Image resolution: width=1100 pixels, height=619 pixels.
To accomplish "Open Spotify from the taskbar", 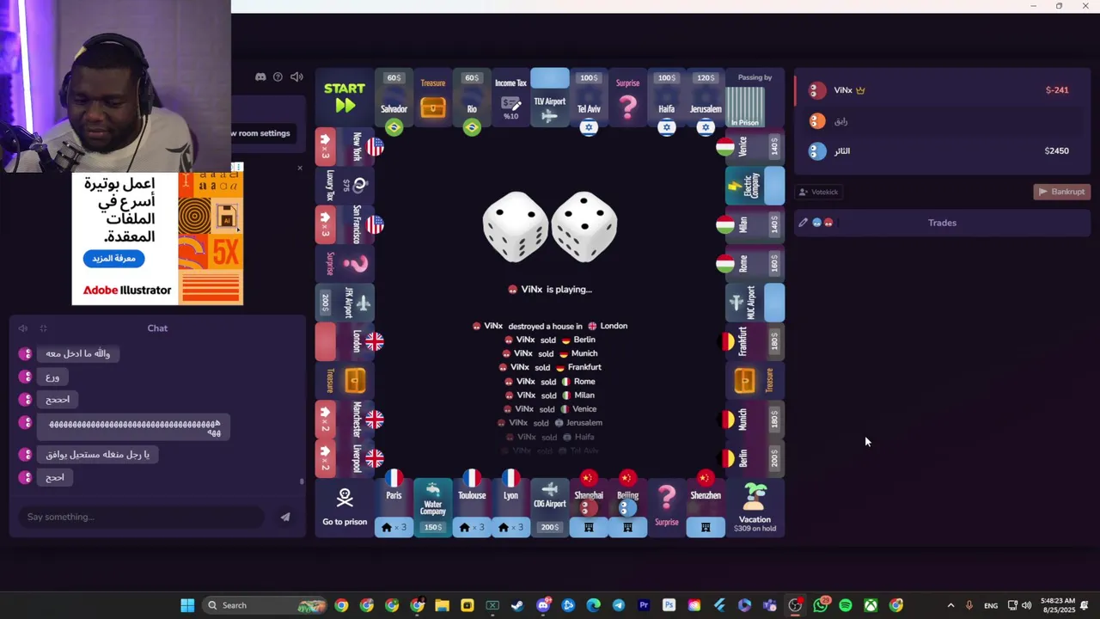I will (846, 605).
